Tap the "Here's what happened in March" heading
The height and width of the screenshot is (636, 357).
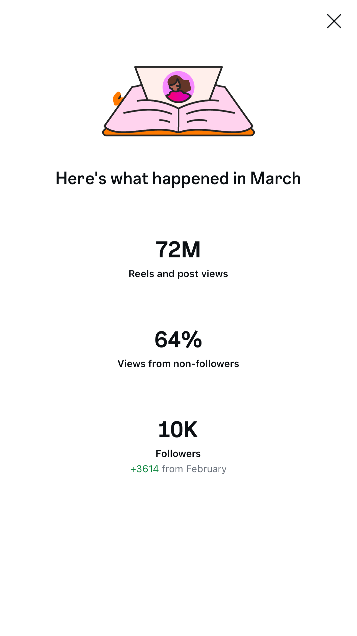tap(178, 178)
